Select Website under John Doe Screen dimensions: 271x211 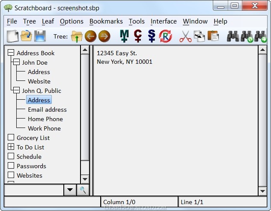click(x=39, y=81)
